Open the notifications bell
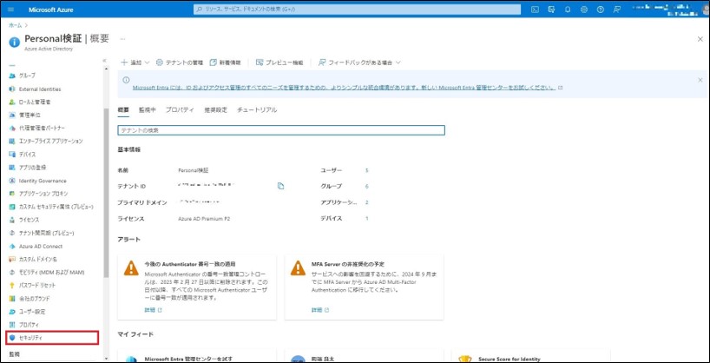Viewport: 710px width, 363px height. pos(568,10)
